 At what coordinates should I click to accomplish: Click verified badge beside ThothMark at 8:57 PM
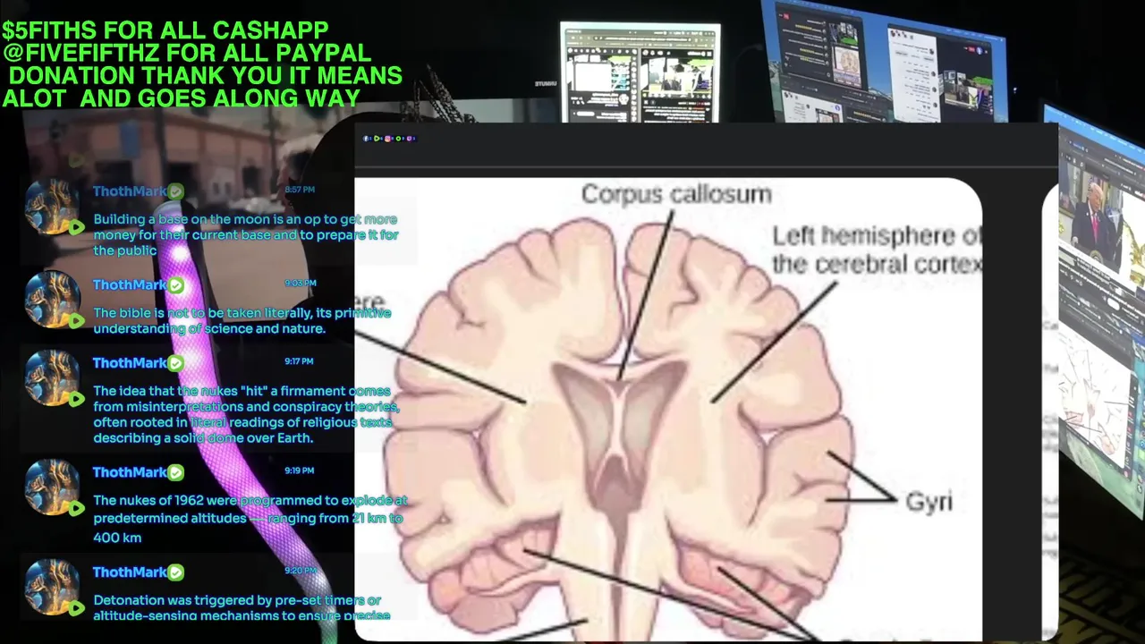(x=175, y=191)
